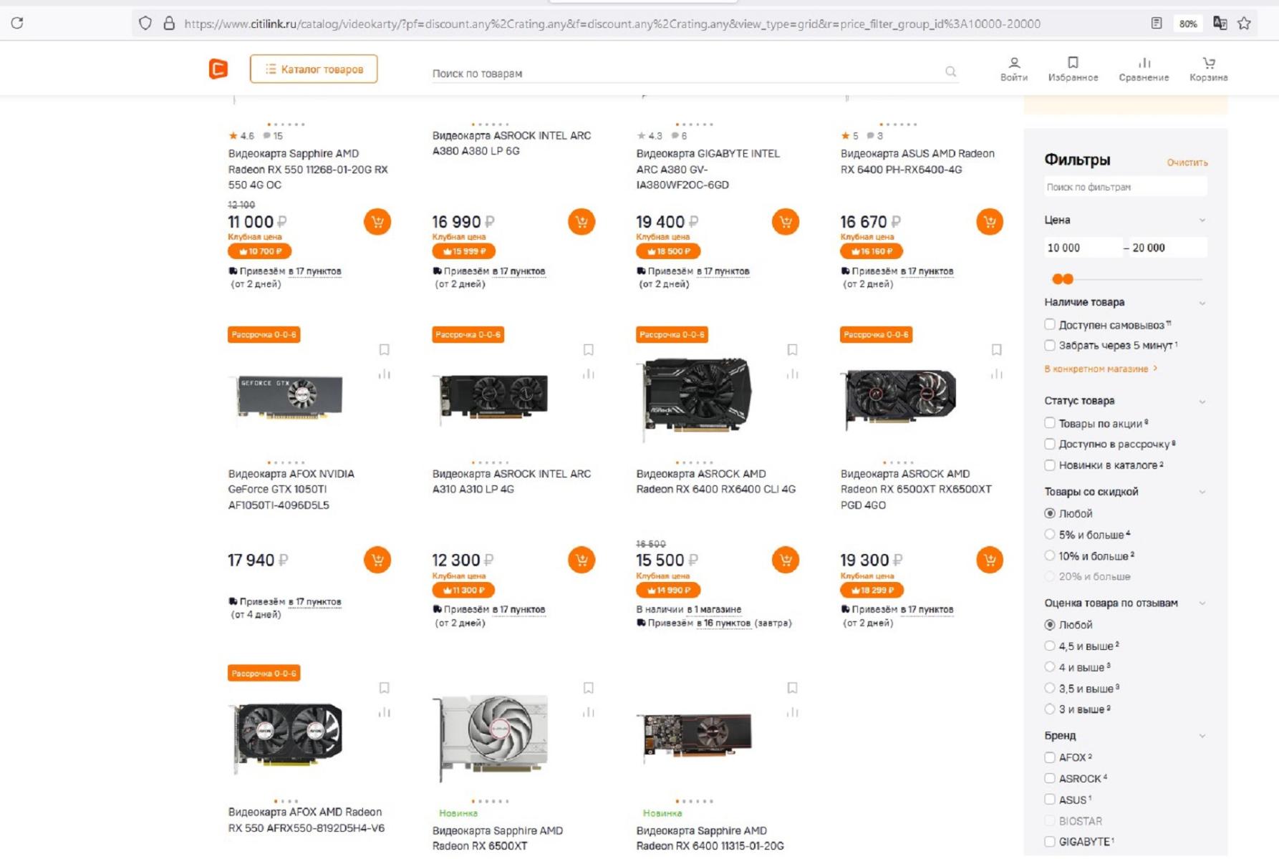Add Sapphire RX 550 to cart
This screenshot has height=859, width=1279.
click(377, 222)
